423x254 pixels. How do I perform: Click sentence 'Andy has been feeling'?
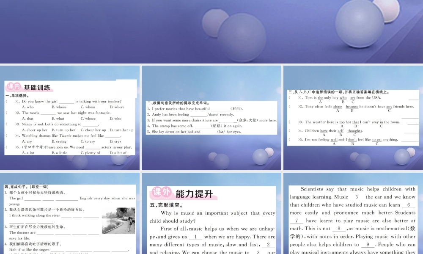click(x=190, y=114)
